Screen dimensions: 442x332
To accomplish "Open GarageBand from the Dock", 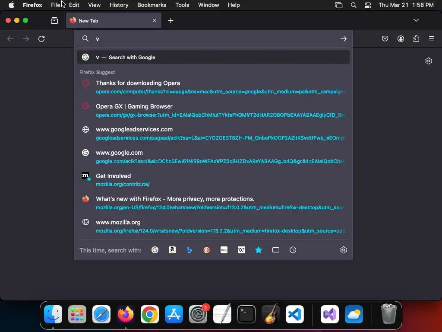I will pos(271,314).
